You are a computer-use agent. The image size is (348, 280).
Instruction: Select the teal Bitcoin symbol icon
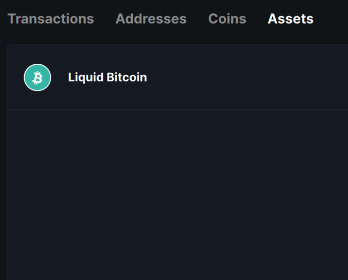coord(37,78)
